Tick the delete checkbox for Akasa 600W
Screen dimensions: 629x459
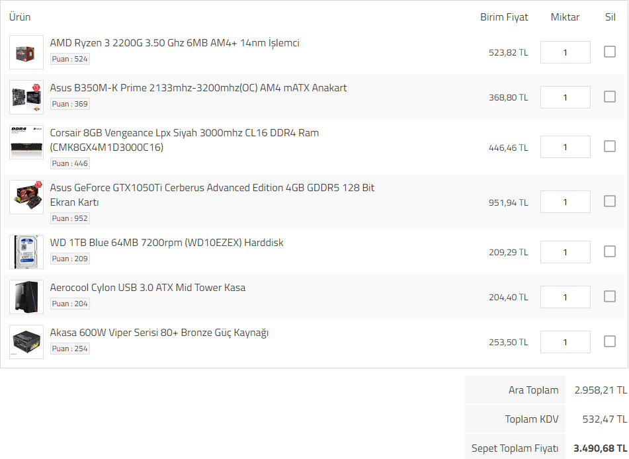[610, 341]
